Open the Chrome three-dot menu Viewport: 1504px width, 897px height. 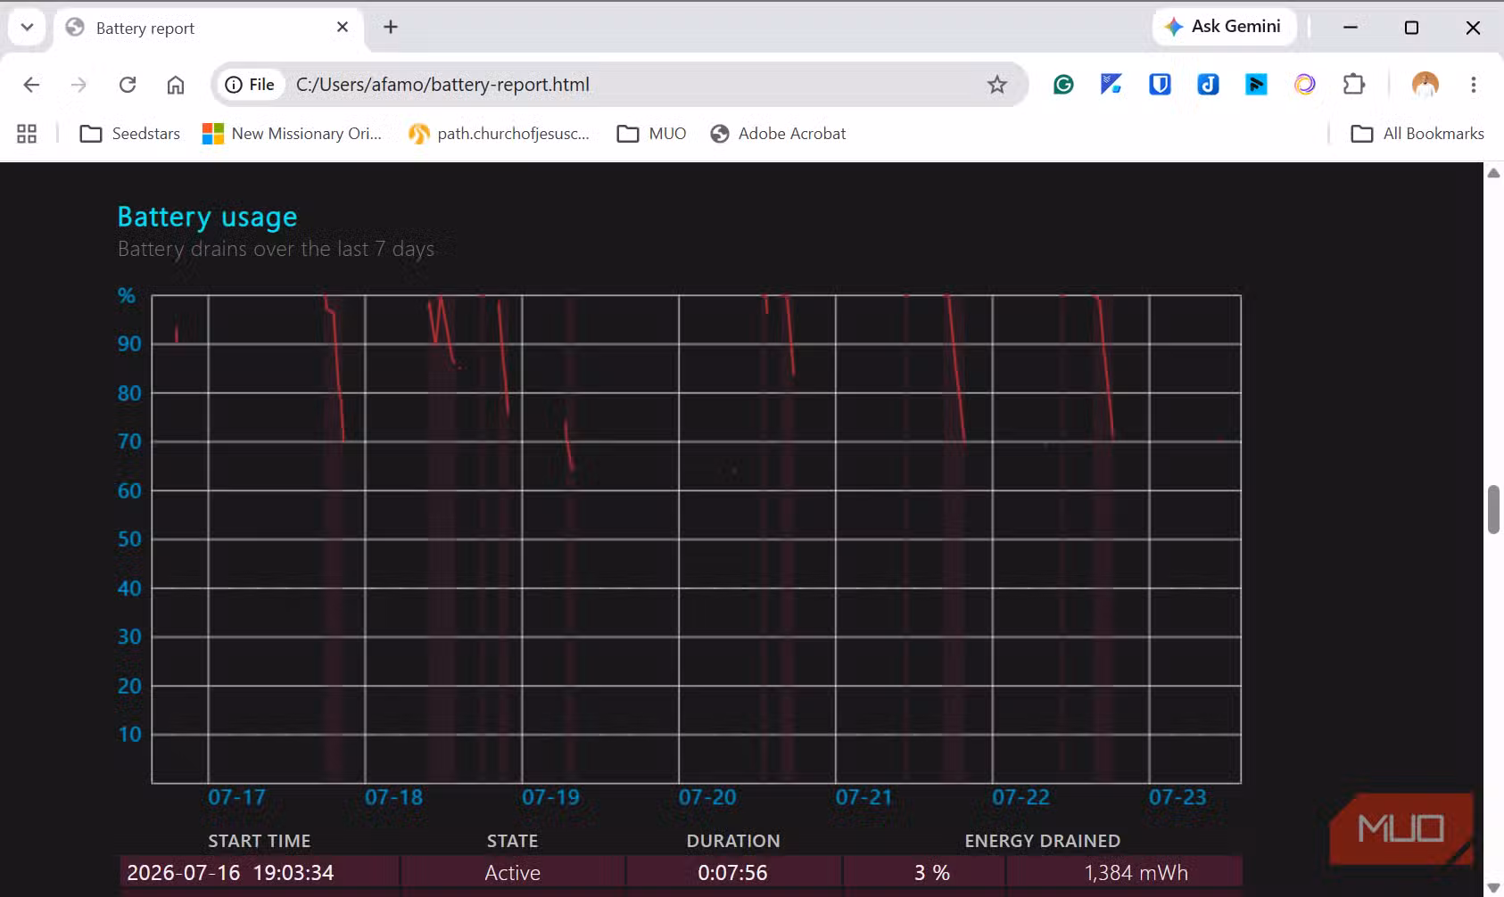coord(1474,85)
